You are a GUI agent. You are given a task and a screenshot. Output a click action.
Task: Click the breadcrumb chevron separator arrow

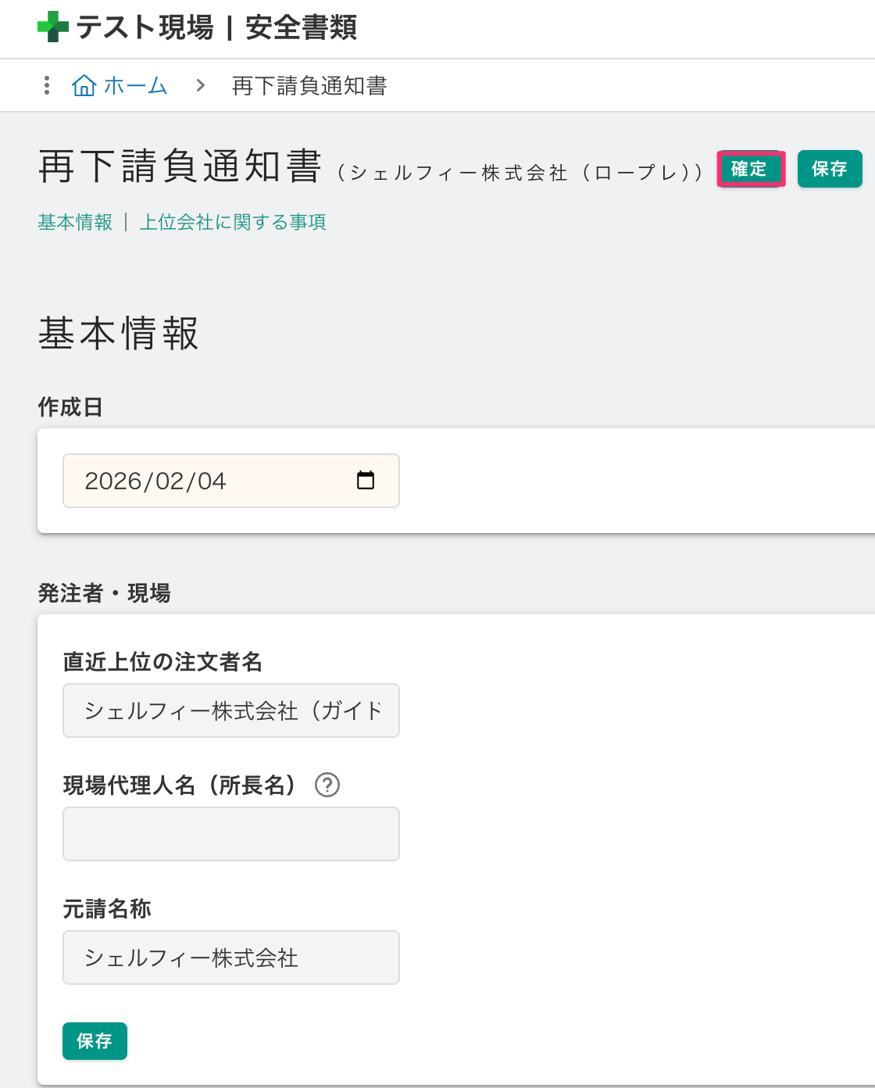(201, 85)
